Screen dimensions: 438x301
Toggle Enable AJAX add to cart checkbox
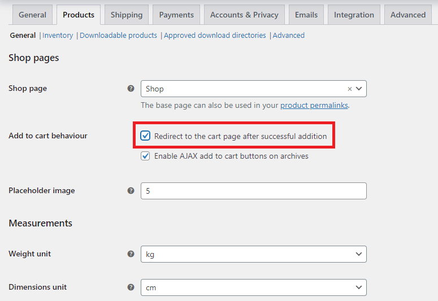(x=146, y=156)
